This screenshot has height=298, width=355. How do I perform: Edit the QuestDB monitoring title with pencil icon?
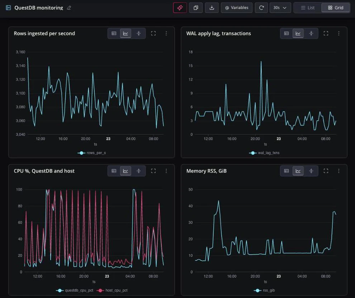click(69, 8)
